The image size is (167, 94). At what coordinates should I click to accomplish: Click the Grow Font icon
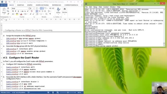coord(31,14)
